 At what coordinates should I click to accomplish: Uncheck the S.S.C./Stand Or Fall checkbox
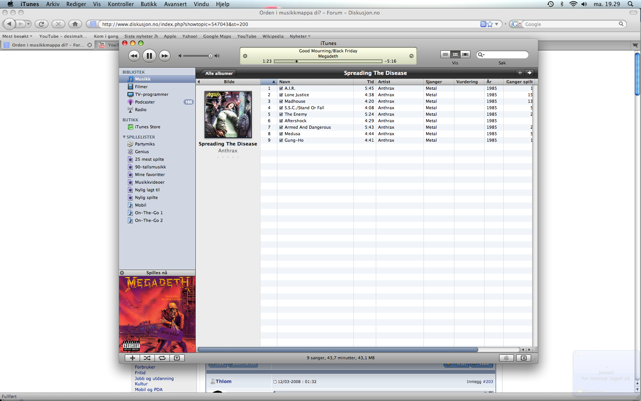coord(281,108)
